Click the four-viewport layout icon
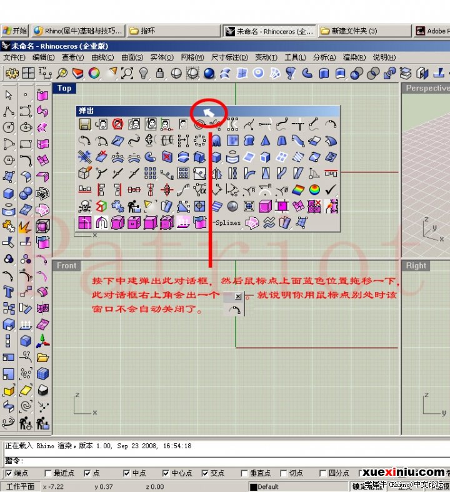The image size is (450, 492). [x=28, y=74]
